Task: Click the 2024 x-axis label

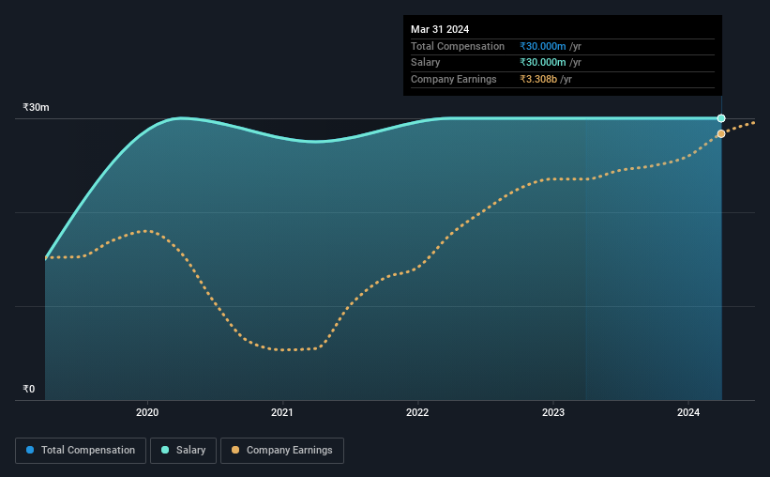Action: [688, 412]
